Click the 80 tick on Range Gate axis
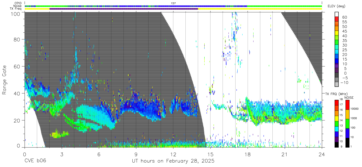This screenshot has width=362, height=167. point(17,39)
